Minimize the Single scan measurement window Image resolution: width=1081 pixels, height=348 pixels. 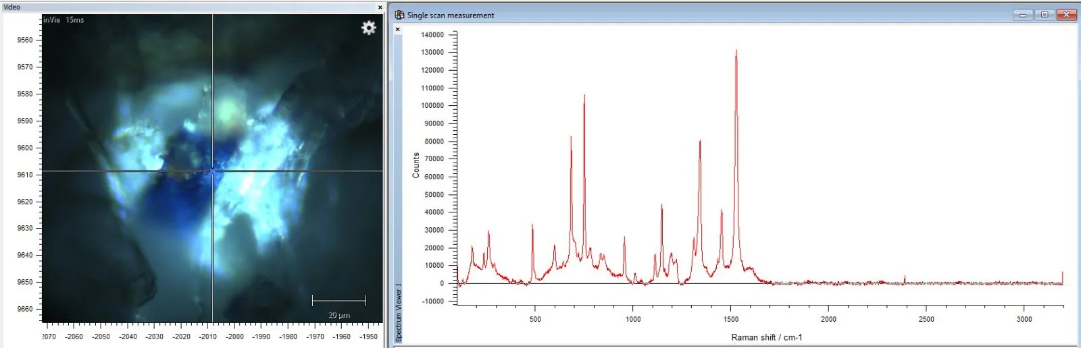click(x=1023, y=15)
